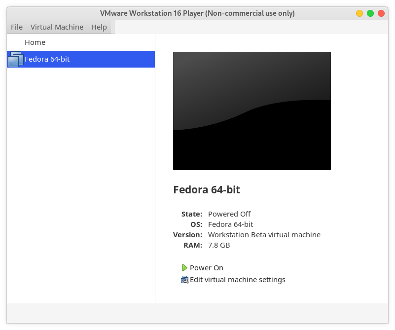Click the Powered Off state value

coord(229,214)
